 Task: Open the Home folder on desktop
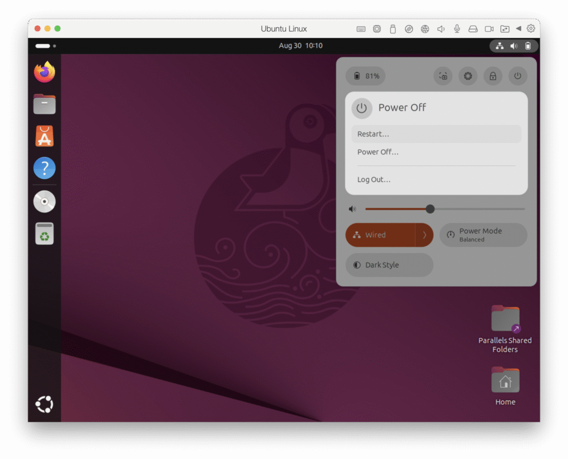tap(505, 386)
